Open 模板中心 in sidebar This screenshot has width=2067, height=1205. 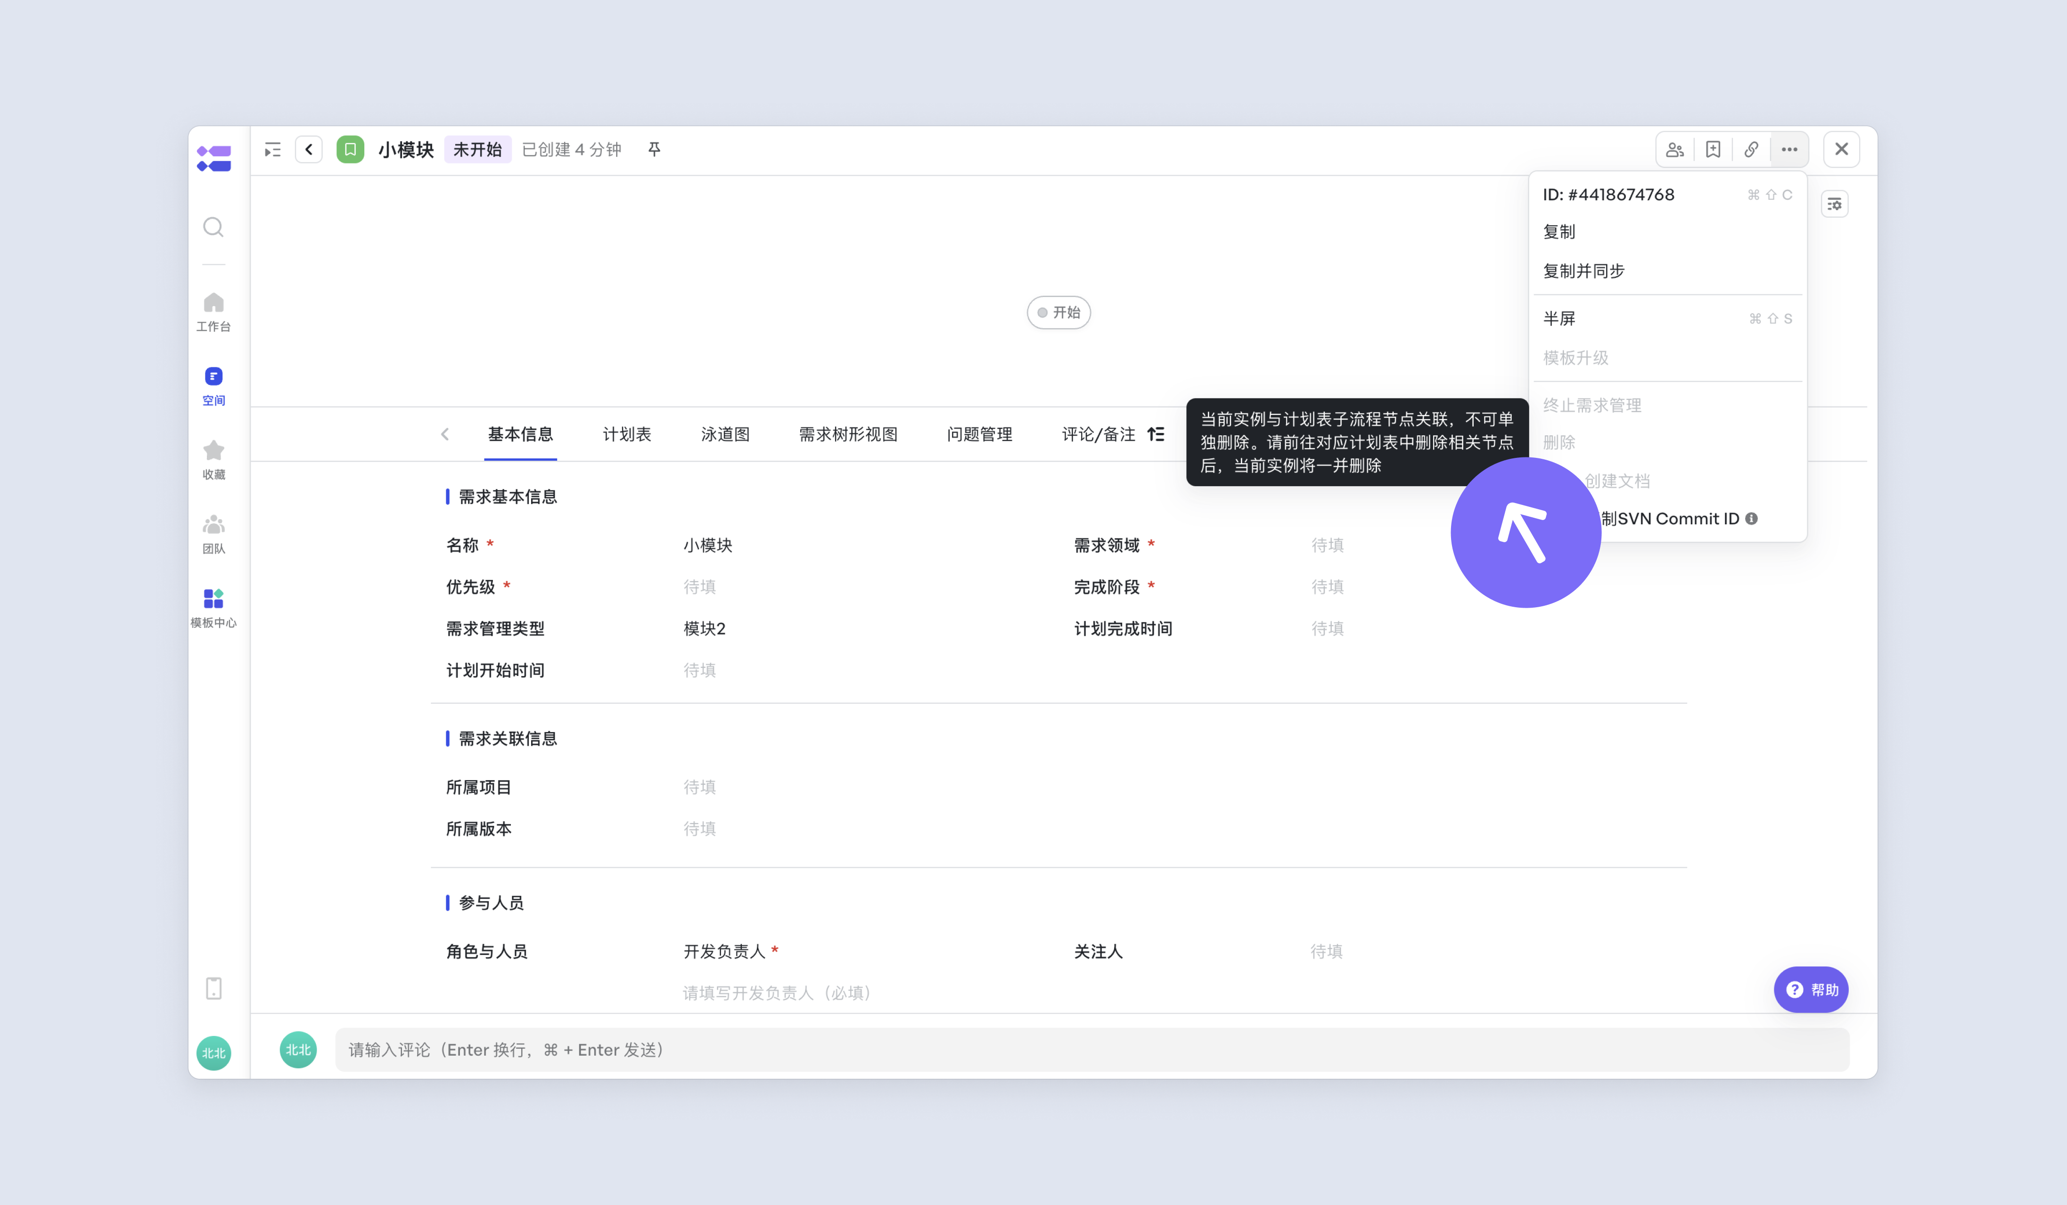coord(213,608)
